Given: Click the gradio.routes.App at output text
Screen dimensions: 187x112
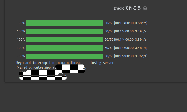Looking at the screenshot, I should coord(36,68).
